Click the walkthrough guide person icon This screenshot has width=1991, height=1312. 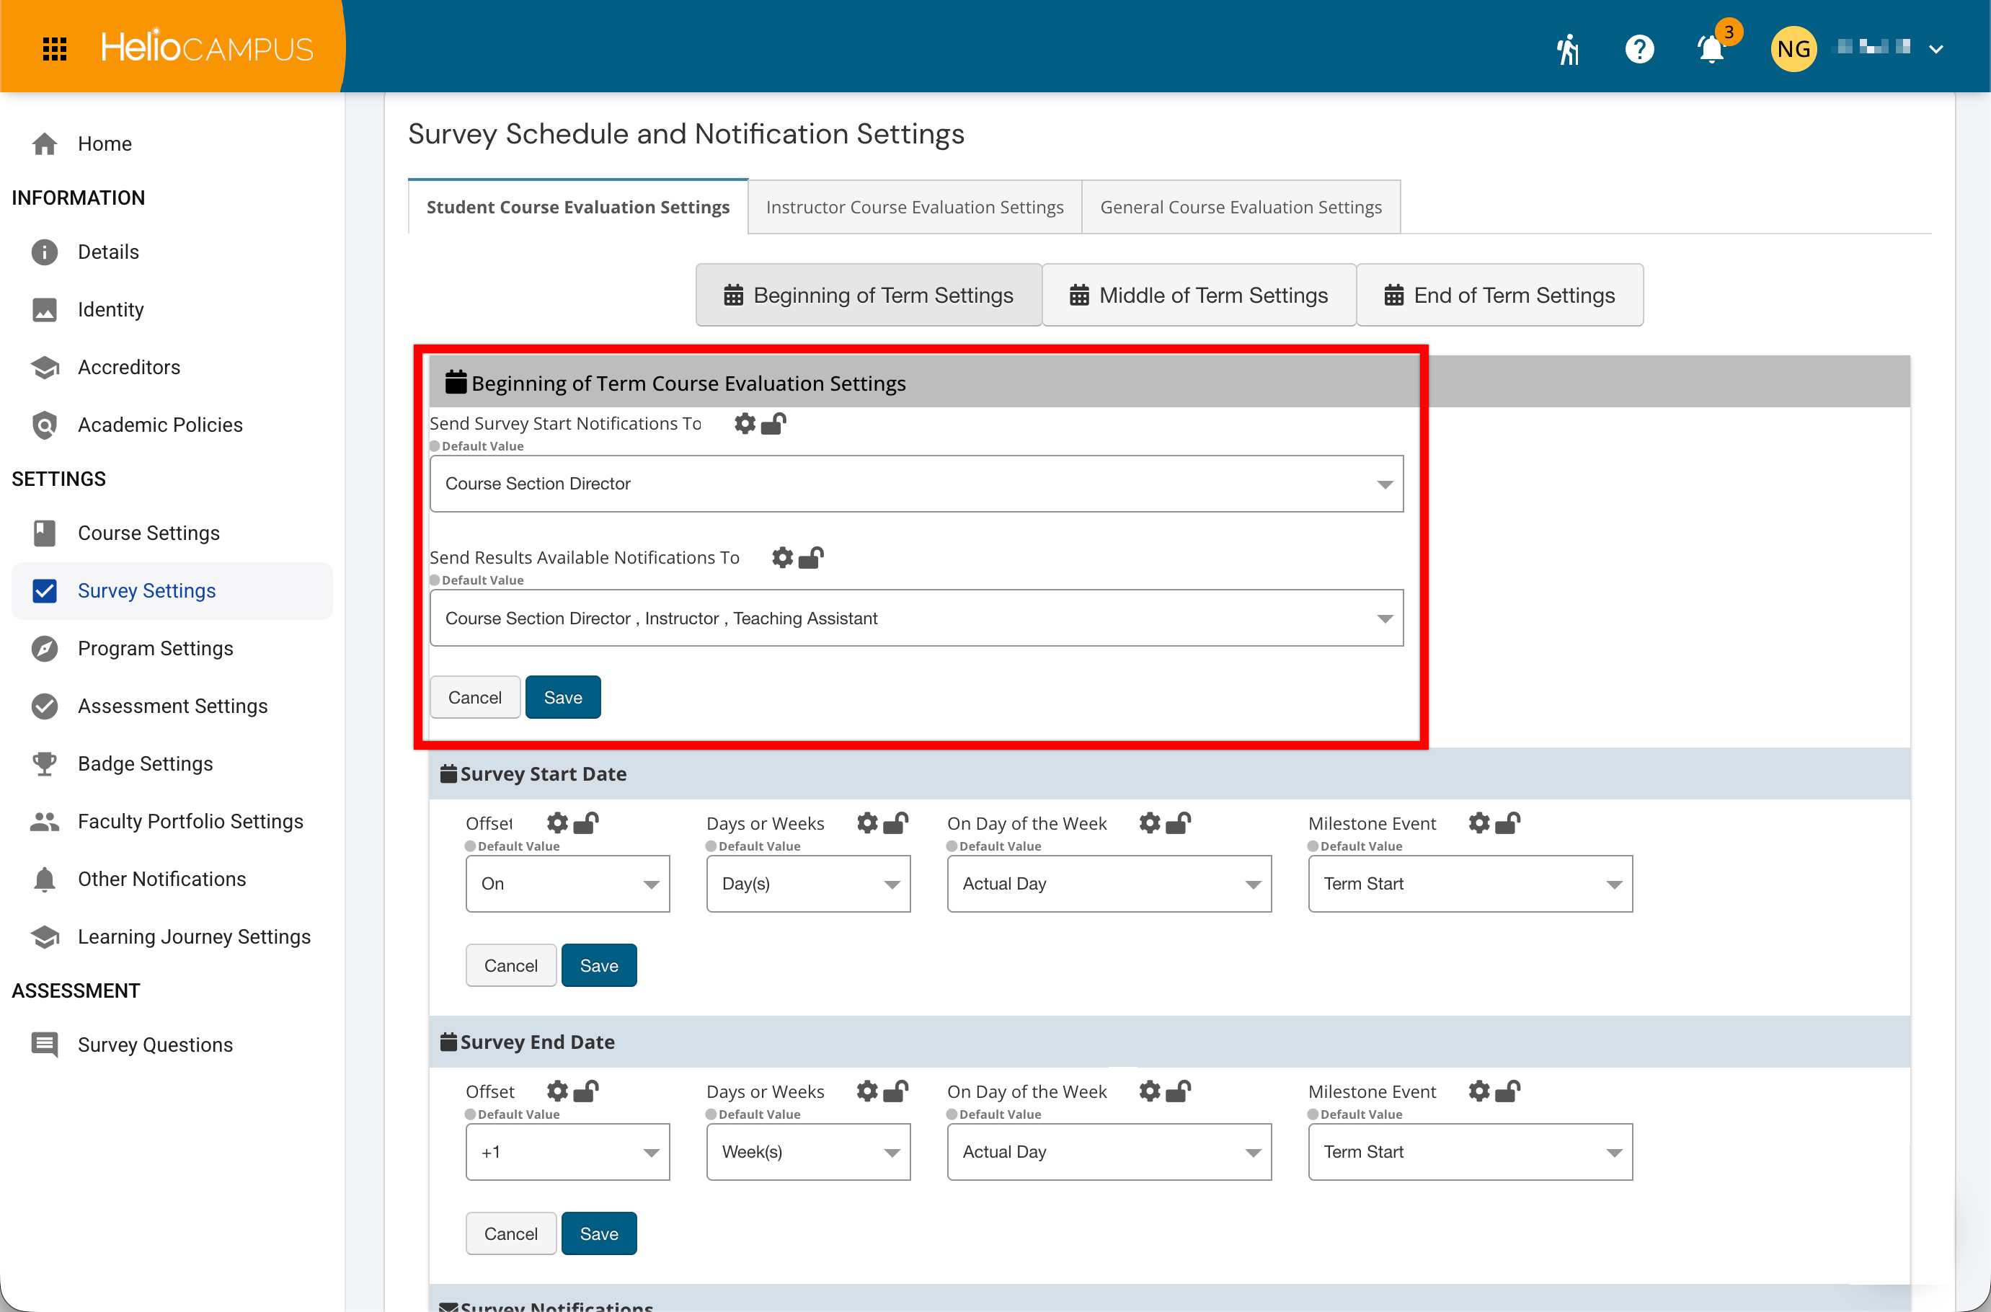point(1568,48)
